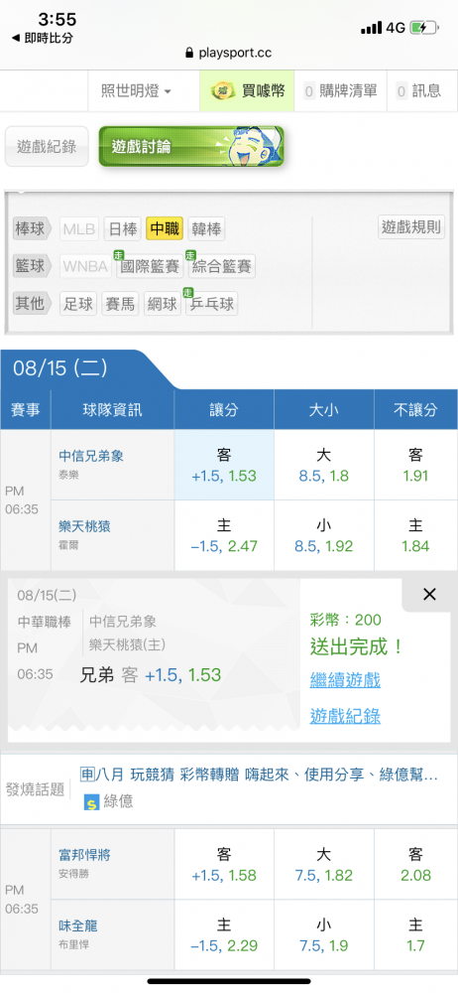Open the 遊戲討論 mascot banner

pyautogui.click(x=191, y=147)
